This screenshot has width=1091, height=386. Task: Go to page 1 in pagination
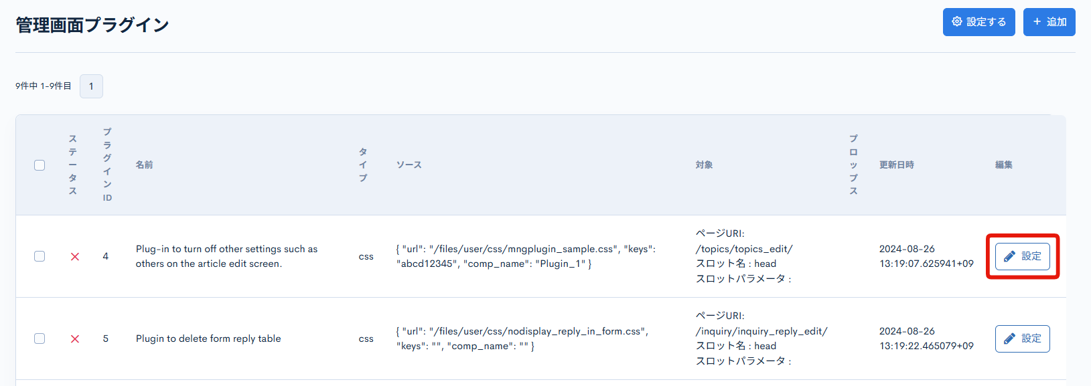pyautogui.click(x=91, y=86)
